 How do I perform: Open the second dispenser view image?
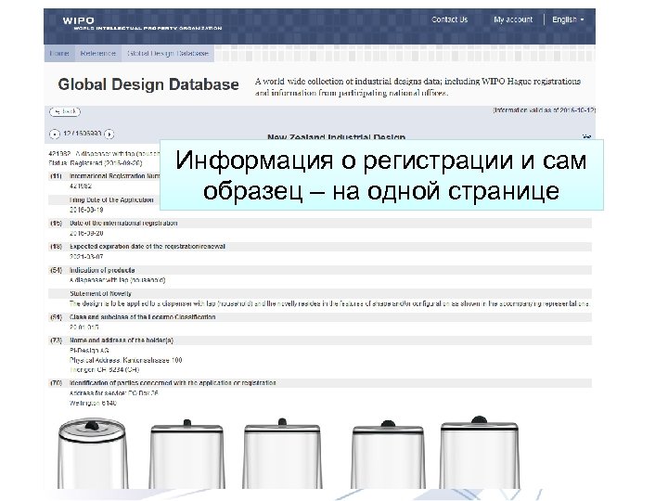pyautogui.click(x=187, y=454)
